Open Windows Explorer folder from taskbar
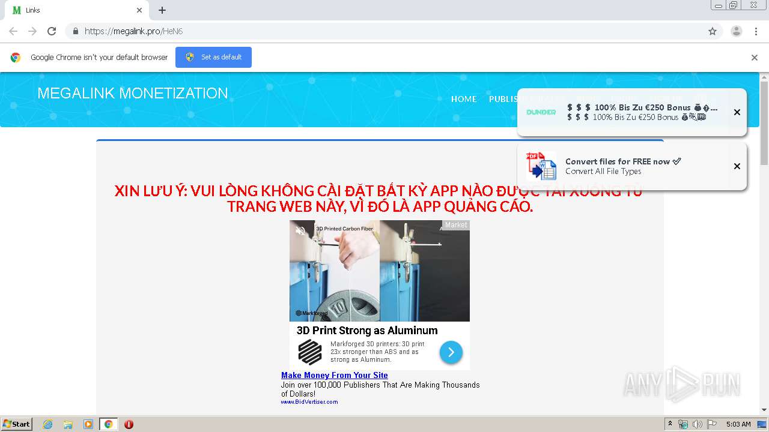 [x=68, y=424]
